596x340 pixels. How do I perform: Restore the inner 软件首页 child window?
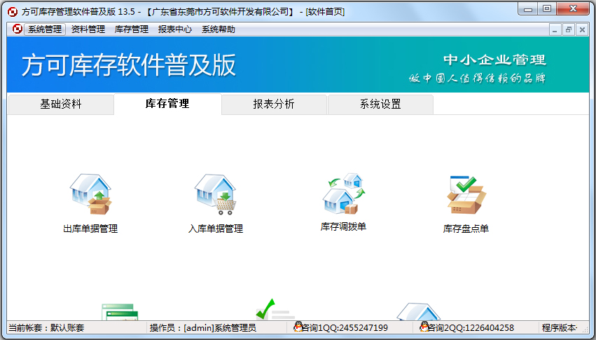[x=569, y=29]
